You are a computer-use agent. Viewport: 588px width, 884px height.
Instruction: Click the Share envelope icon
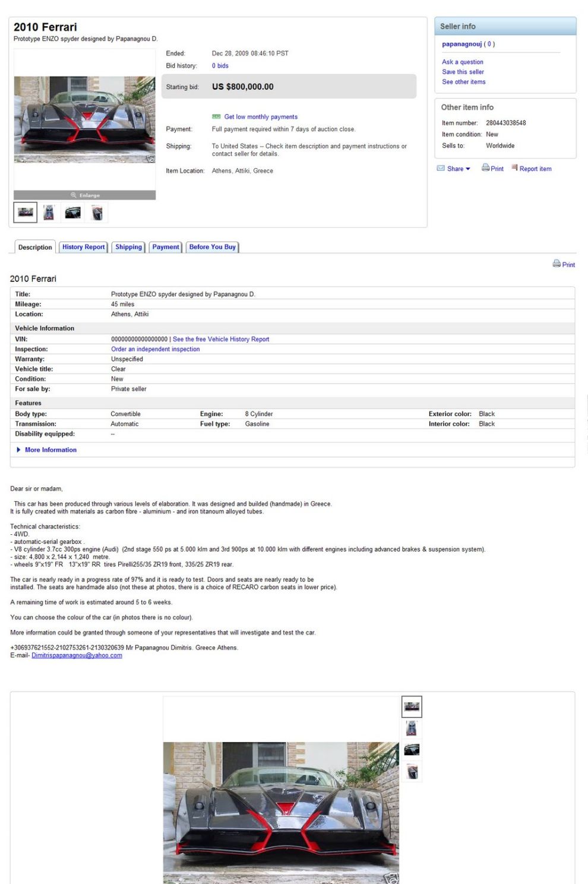tap(441, 169)
